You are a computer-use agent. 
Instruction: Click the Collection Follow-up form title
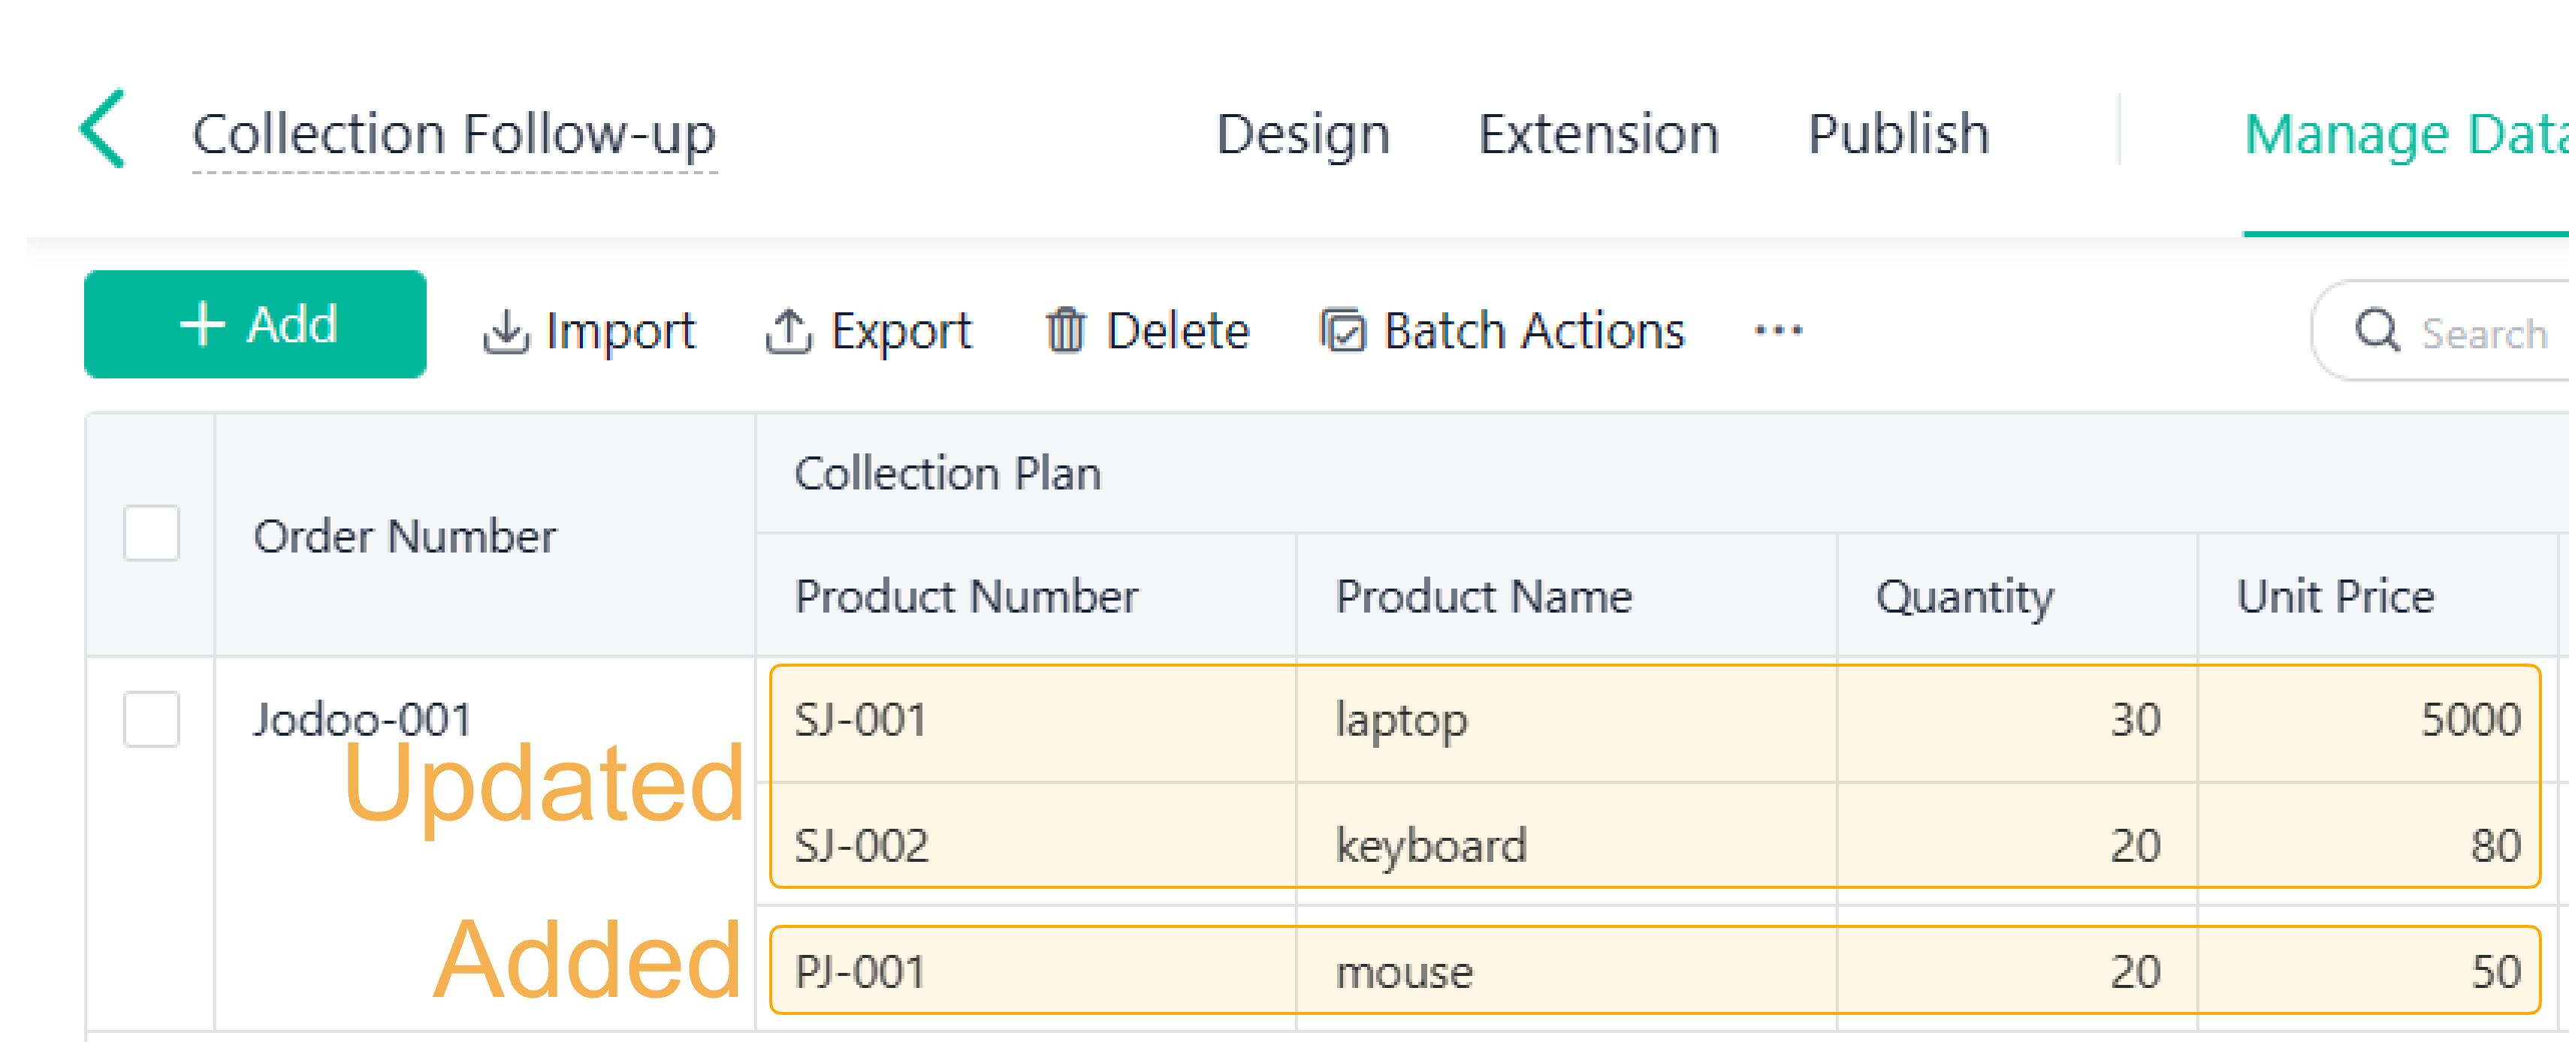click(454, 134)
